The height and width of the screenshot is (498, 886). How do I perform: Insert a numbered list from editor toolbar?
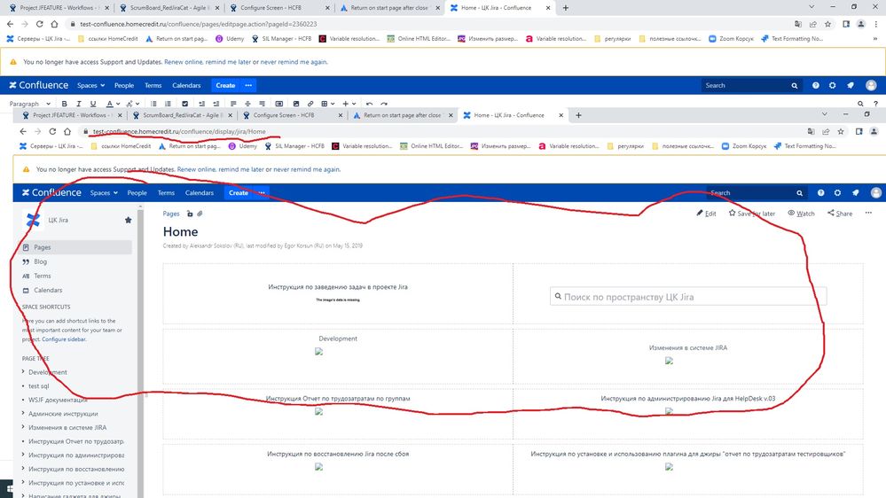tap(168, 104)
